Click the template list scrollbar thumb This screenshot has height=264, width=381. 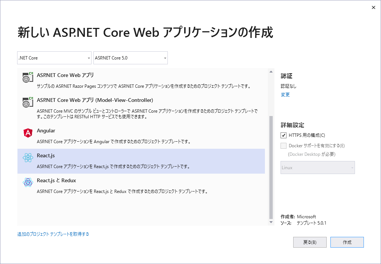271,168
